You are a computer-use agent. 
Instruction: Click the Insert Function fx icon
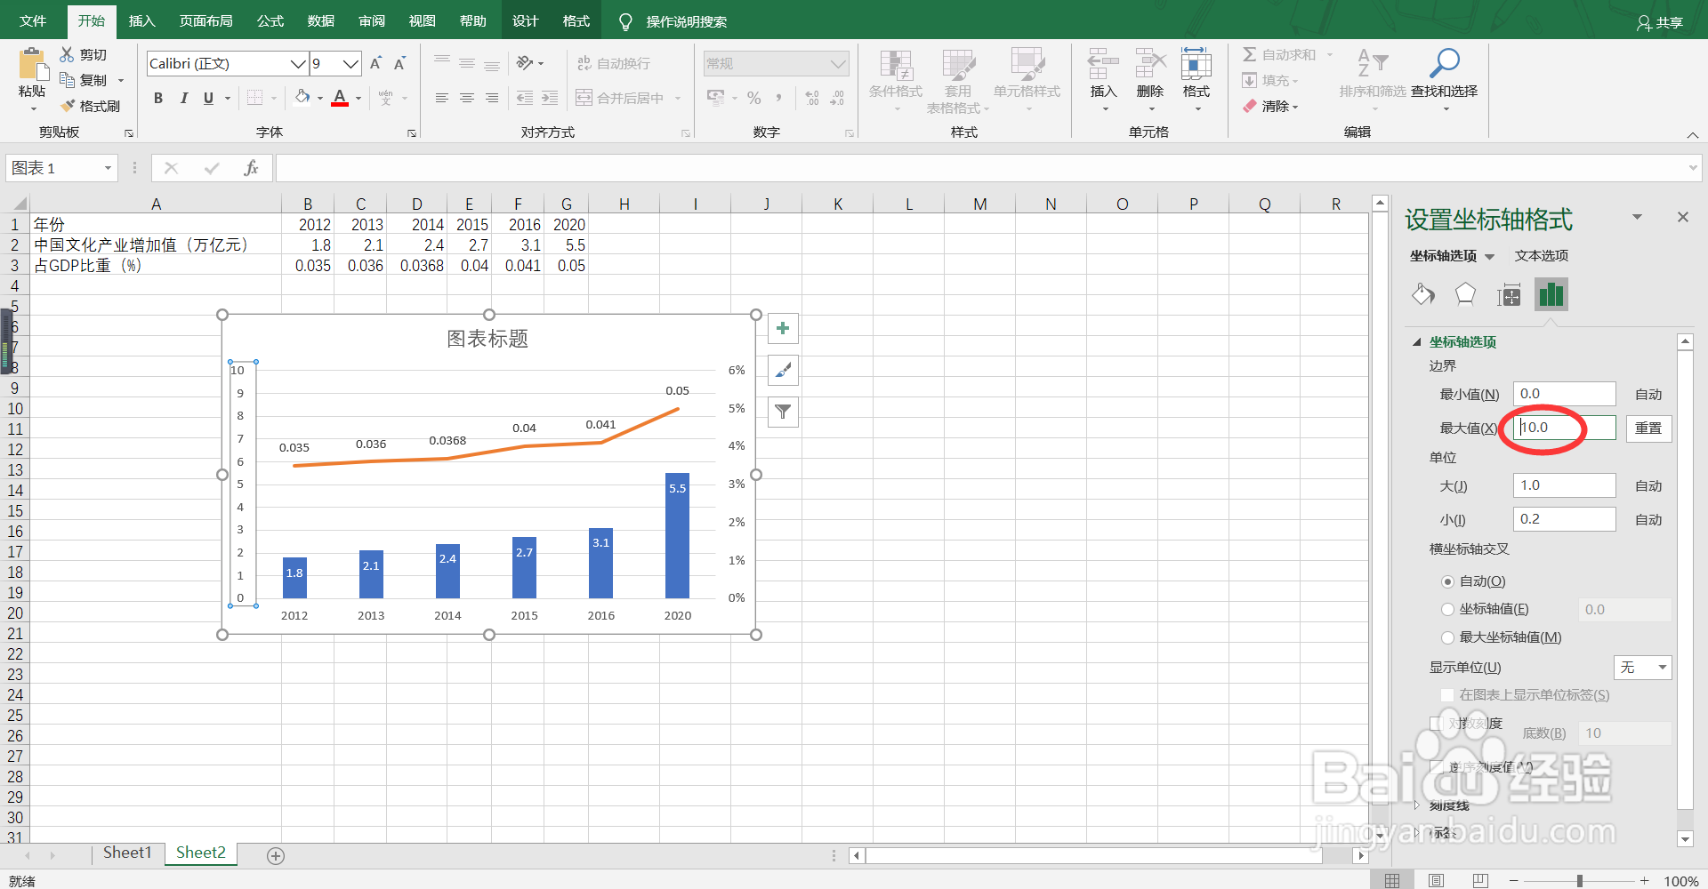251,168
